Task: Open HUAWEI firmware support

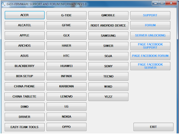Action: [x=66, y=66]
